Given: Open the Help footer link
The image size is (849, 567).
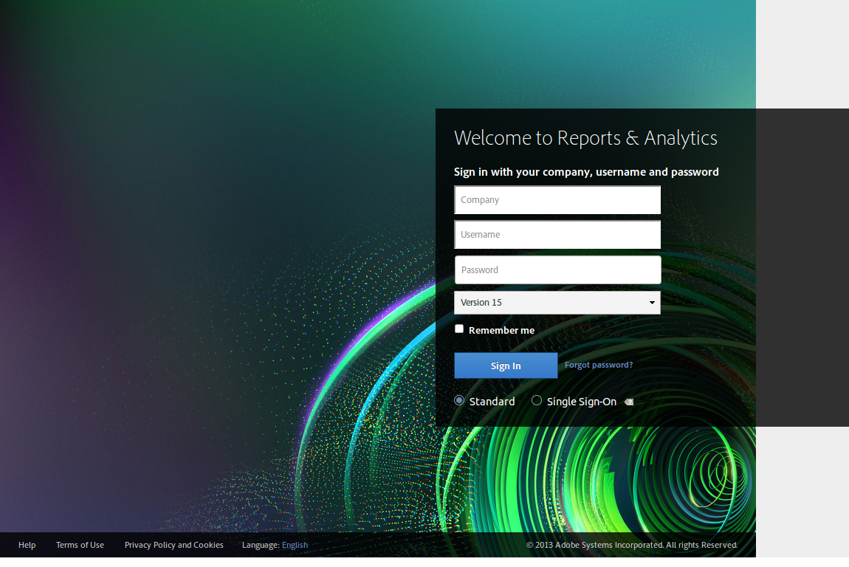Looking at the screenshot, I should [27, 545].
